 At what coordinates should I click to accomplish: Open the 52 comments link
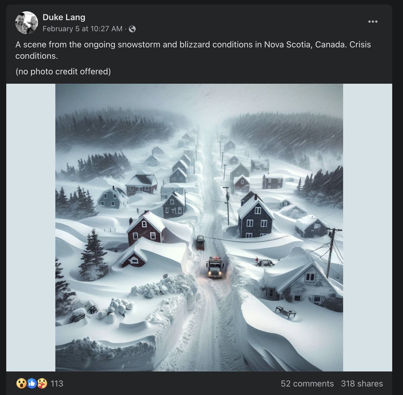307,384
